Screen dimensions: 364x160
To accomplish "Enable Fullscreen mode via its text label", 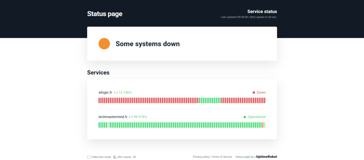I will pos(101,157).
